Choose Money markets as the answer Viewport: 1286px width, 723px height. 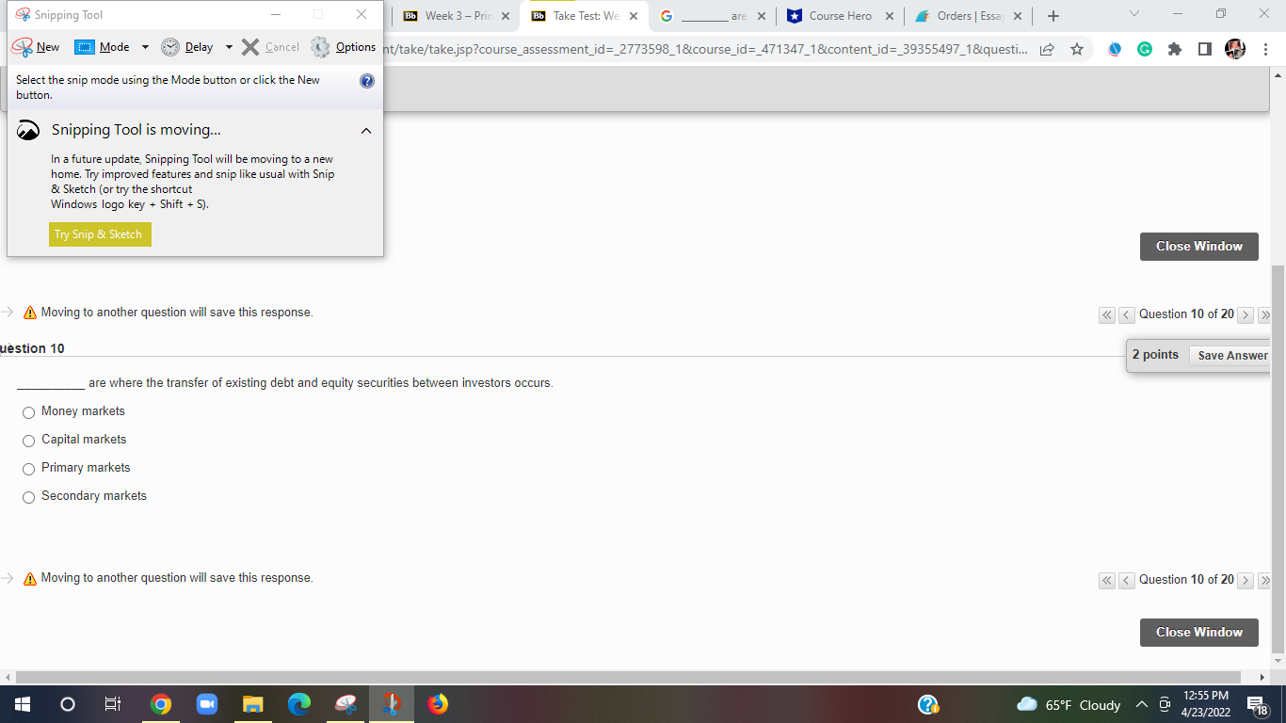coord(28,412)
